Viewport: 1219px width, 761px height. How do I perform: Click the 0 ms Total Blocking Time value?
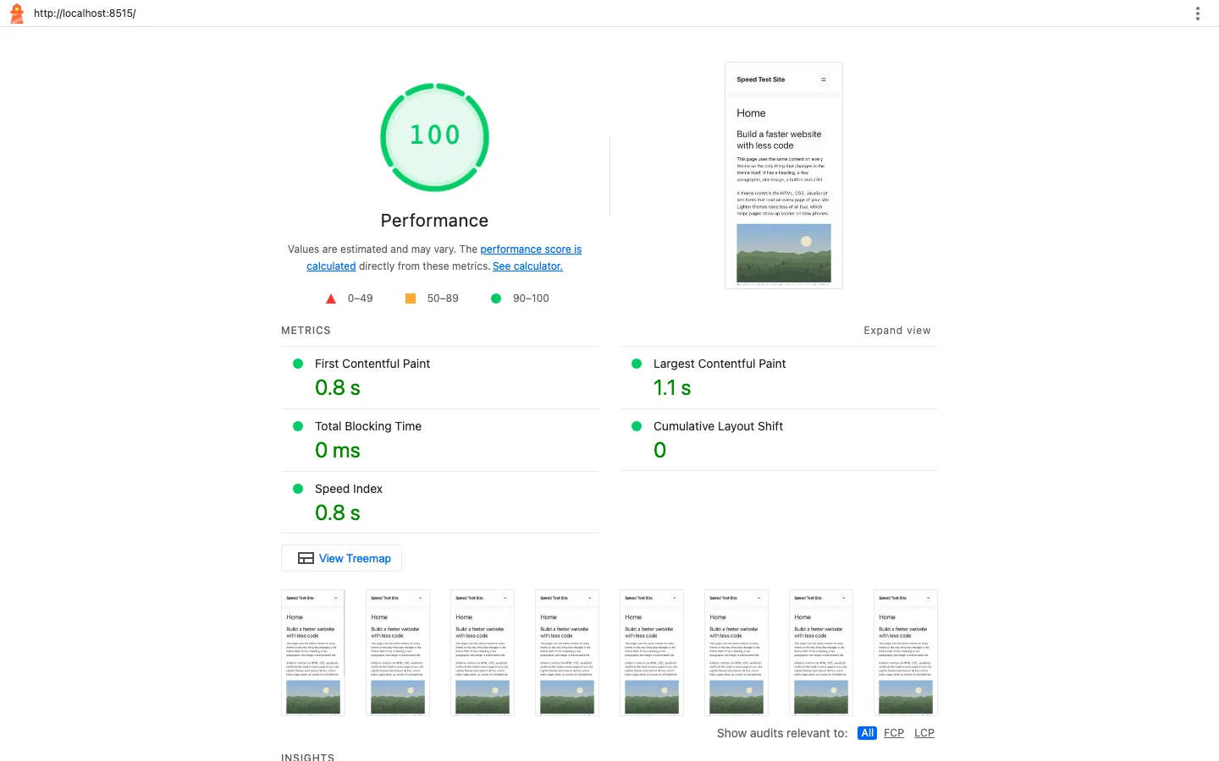point(338,451)
